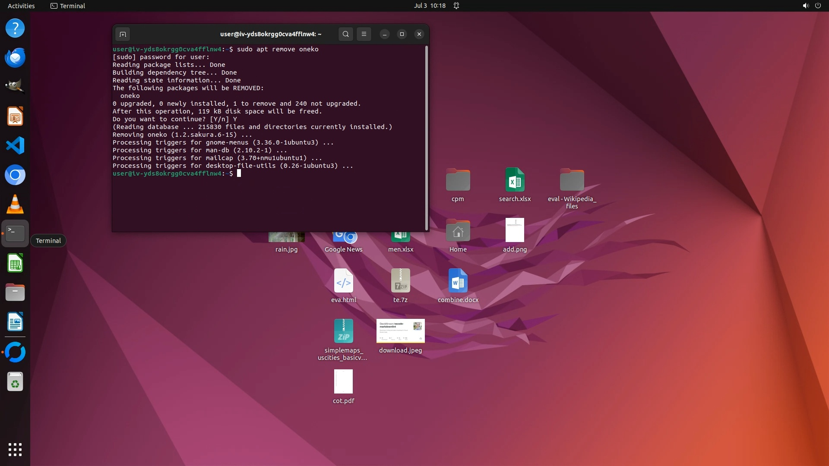
Task: Select search.xlsx on the desktop
Action: click(x=515, y=180)
